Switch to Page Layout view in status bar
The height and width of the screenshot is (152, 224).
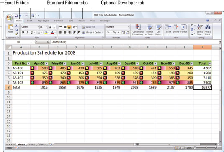click(180, 148)
